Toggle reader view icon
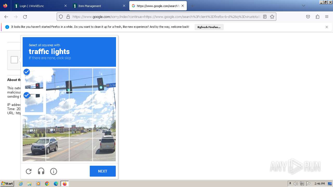The width and height of the screenshot is (333, 187). (x=265, y=17)
